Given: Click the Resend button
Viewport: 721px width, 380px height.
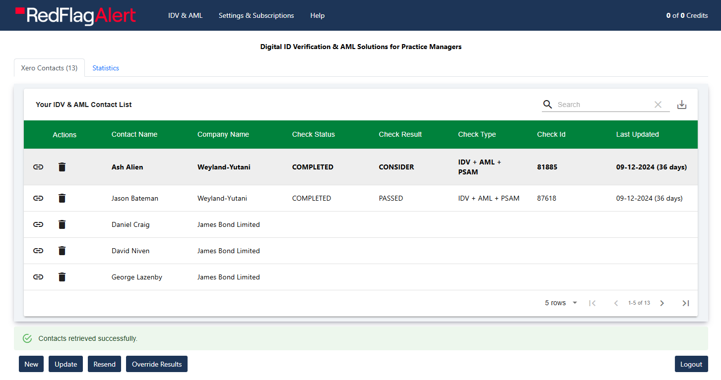Looking at the screenshot, I should [104, 364].
